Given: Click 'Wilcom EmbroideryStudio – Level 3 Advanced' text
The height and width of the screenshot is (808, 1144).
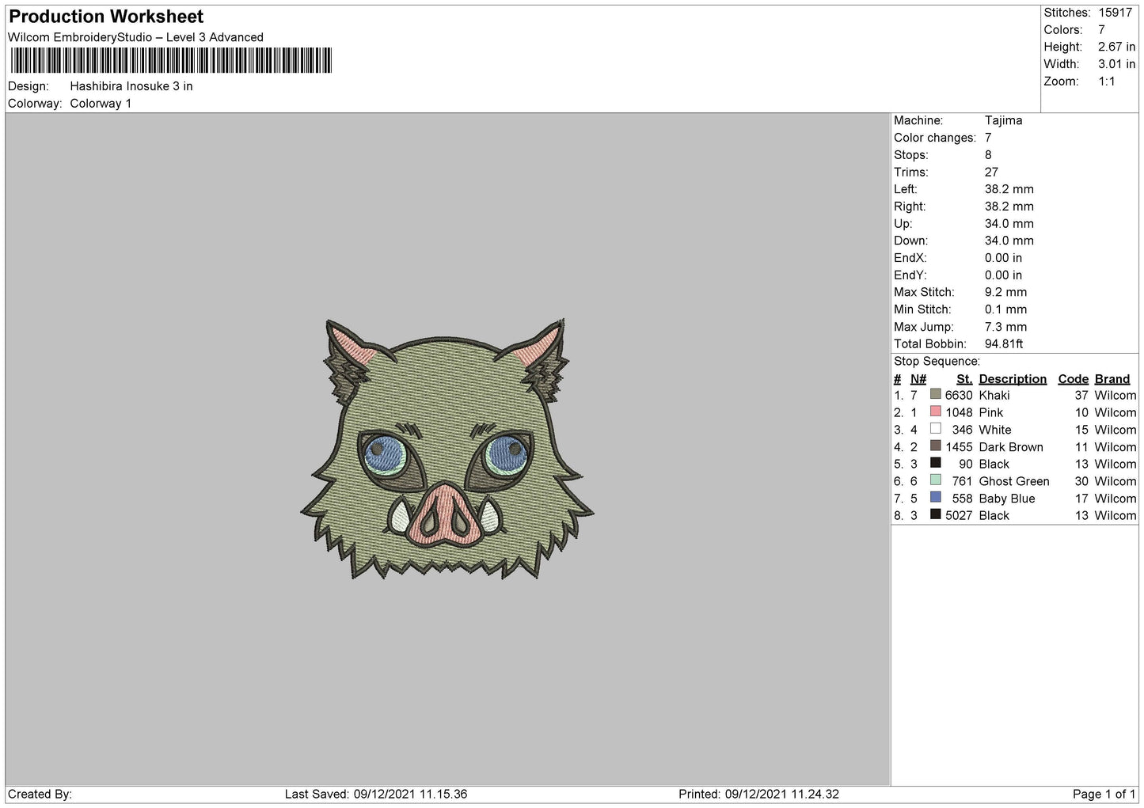Looking at the screenshot, I should (135, 37).
